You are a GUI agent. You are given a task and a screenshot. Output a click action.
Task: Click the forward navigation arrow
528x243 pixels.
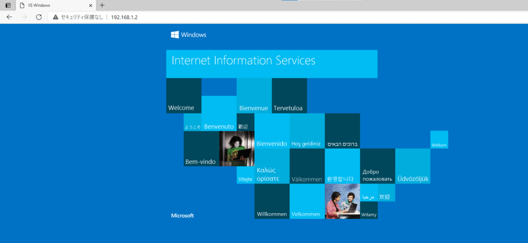24,17
